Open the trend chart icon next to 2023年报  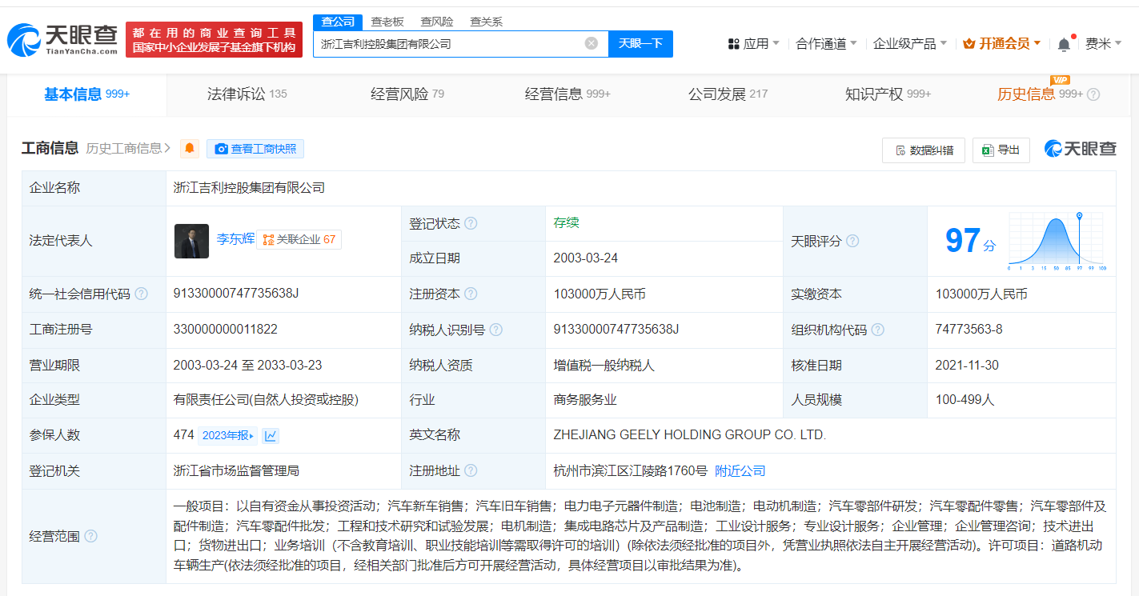(271, 435)
